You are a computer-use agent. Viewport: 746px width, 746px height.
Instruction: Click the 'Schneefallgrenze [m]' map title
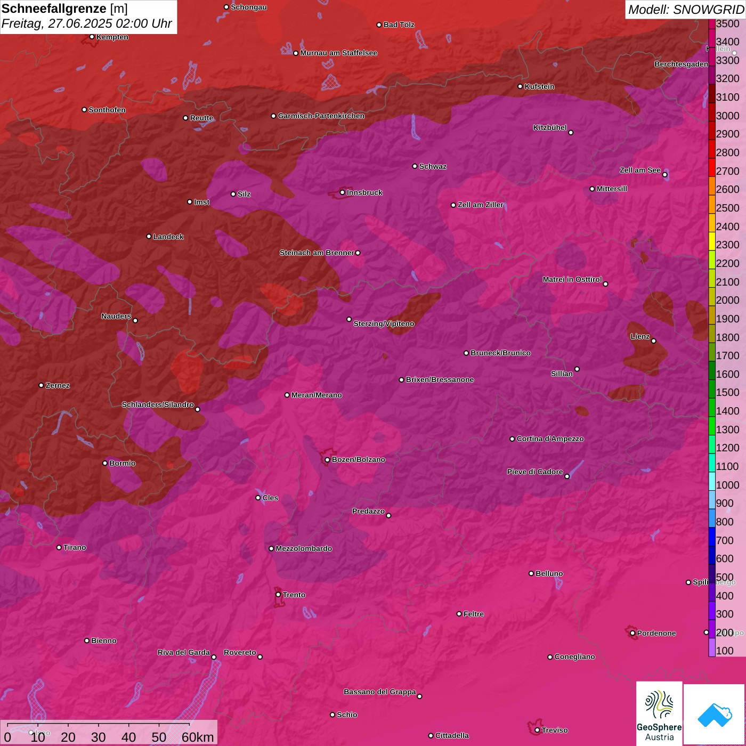[x=64, y=9]
